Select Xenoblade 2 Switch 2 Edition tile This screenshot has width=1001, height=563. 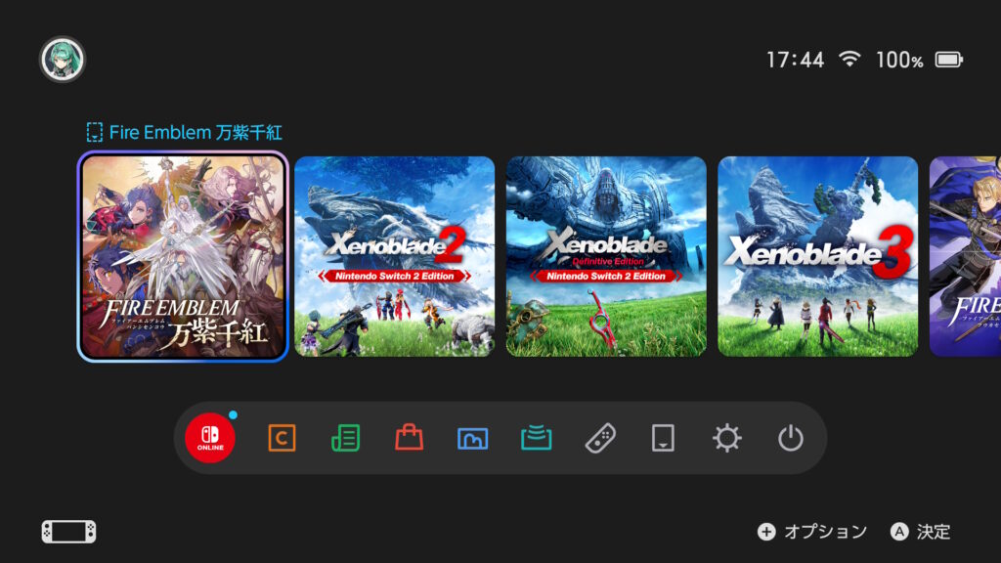(395, 257)
